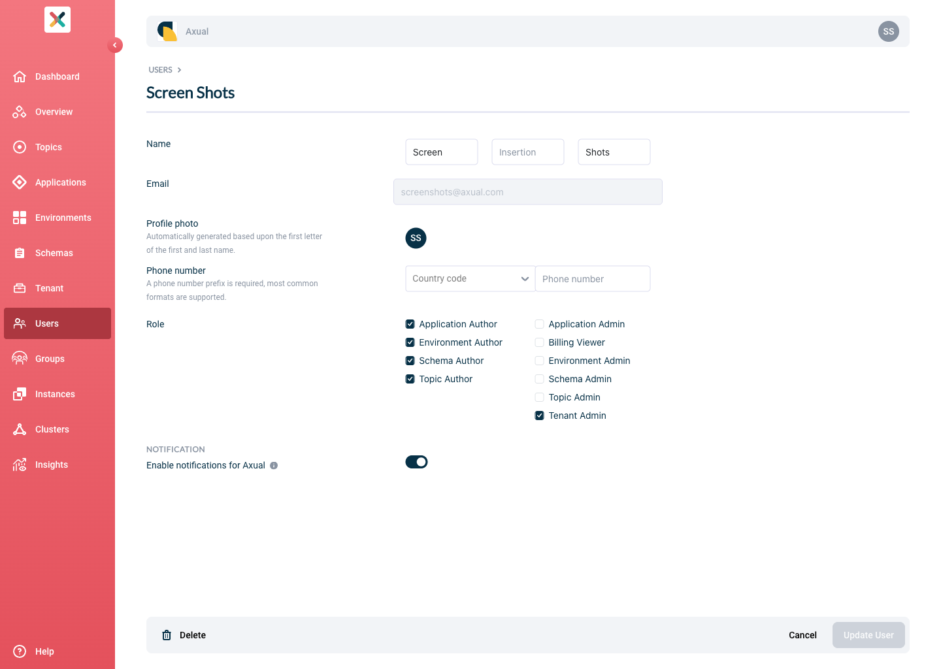The width and height of the screenshot is (941, 669).
Task: Collapse the sidebar with the arrow button
Action: pos(115,45)
